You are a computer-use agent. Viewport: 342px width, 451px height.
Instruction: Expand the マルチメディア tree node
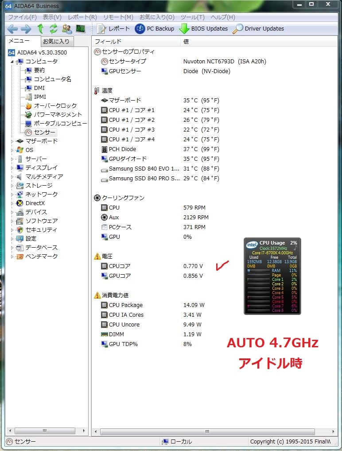point(12,177)
